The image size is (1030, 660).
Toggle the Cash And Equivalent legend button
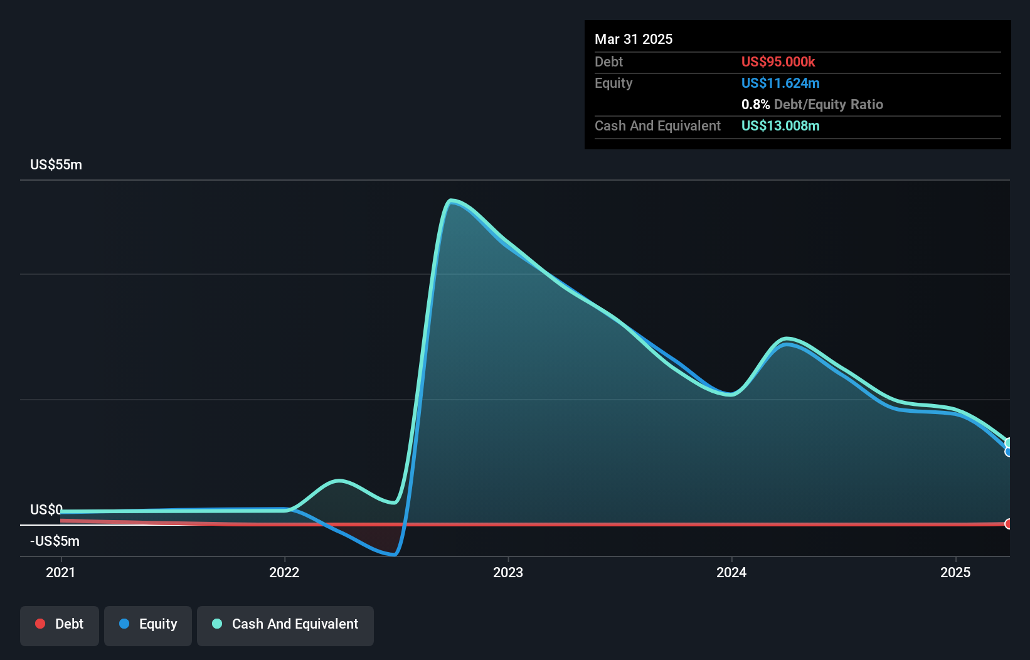[x=285, y=625]
